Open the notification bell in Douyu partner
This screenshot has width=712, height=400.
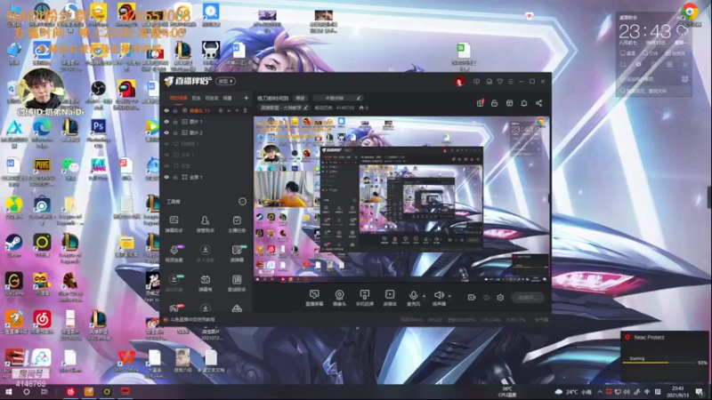524,103
